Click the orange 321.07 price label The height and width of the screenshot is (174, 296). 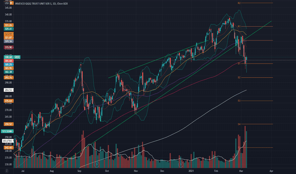coord(9,38)
